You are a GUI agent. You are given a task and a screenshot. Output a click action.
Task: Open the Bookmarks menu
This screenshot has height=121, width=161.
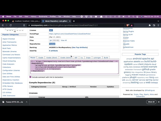coord(43,16)
